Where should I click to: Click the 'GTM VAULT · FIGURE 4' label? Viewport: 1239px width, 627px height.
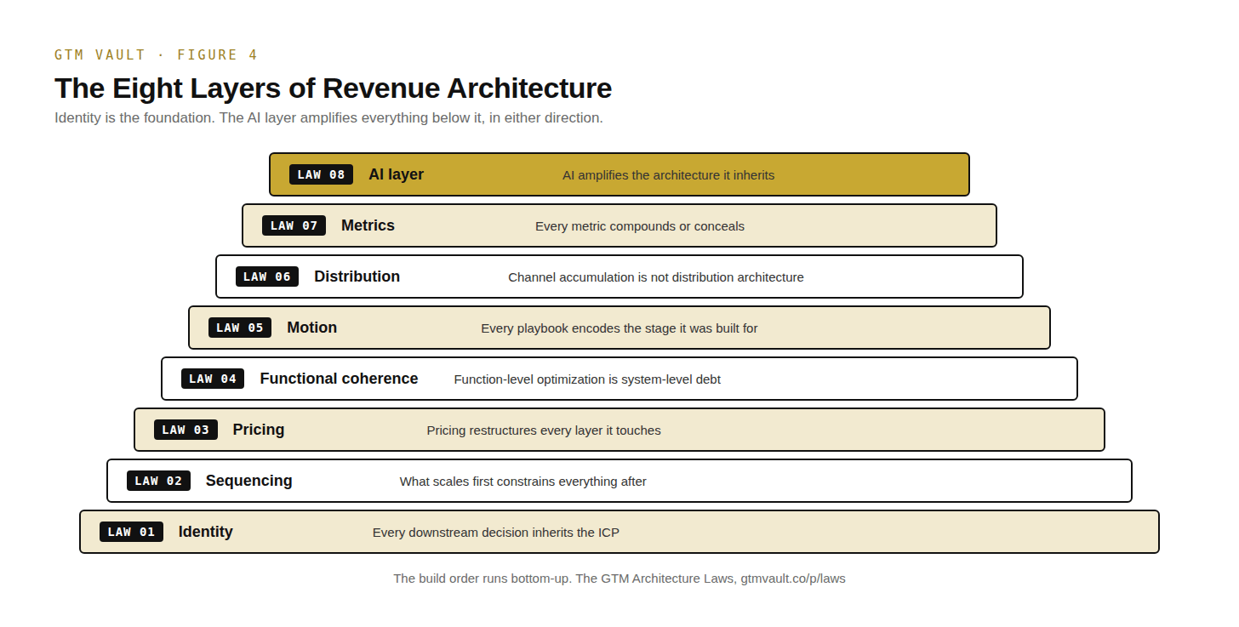pos(156,55)
